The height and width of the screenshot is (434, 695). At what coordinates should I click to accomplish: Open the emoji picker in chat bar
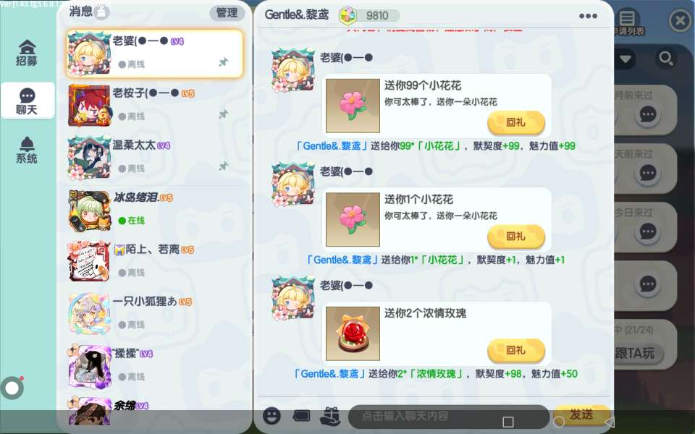coord(271,415)
